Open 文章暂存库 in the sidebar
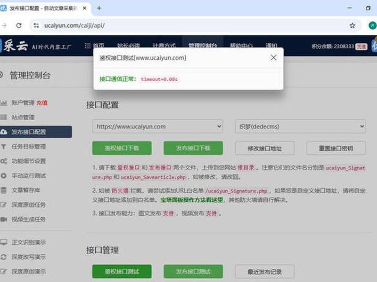This screenshot has width=377, height=282. coord(26,190)
